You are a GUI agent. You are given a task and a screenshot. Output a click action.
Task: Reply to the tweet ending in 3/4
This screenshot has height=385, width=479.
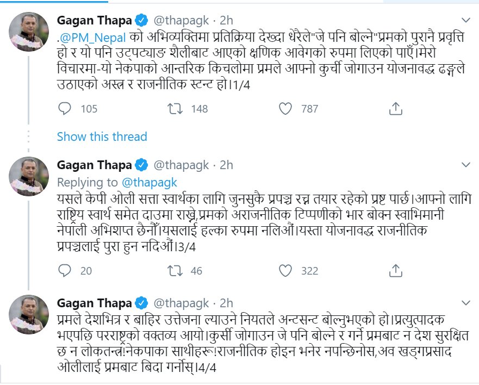(65, 270)
